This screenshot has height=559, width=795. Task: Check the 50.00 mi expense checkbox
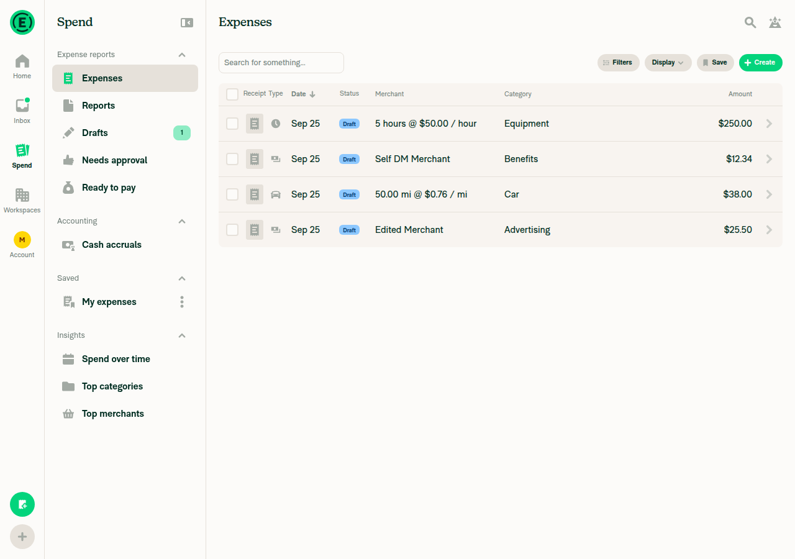coord(232,194)
